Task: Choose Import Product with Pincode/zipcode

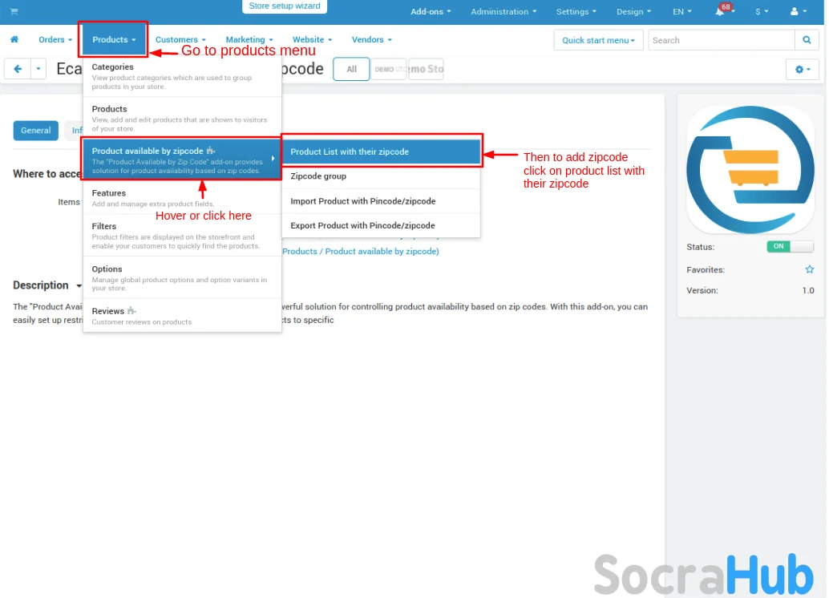Action: (381, 201)
